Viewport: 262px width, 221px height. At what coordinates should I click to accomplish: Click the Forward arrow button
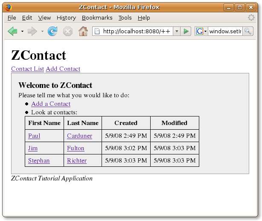point(32,31)
